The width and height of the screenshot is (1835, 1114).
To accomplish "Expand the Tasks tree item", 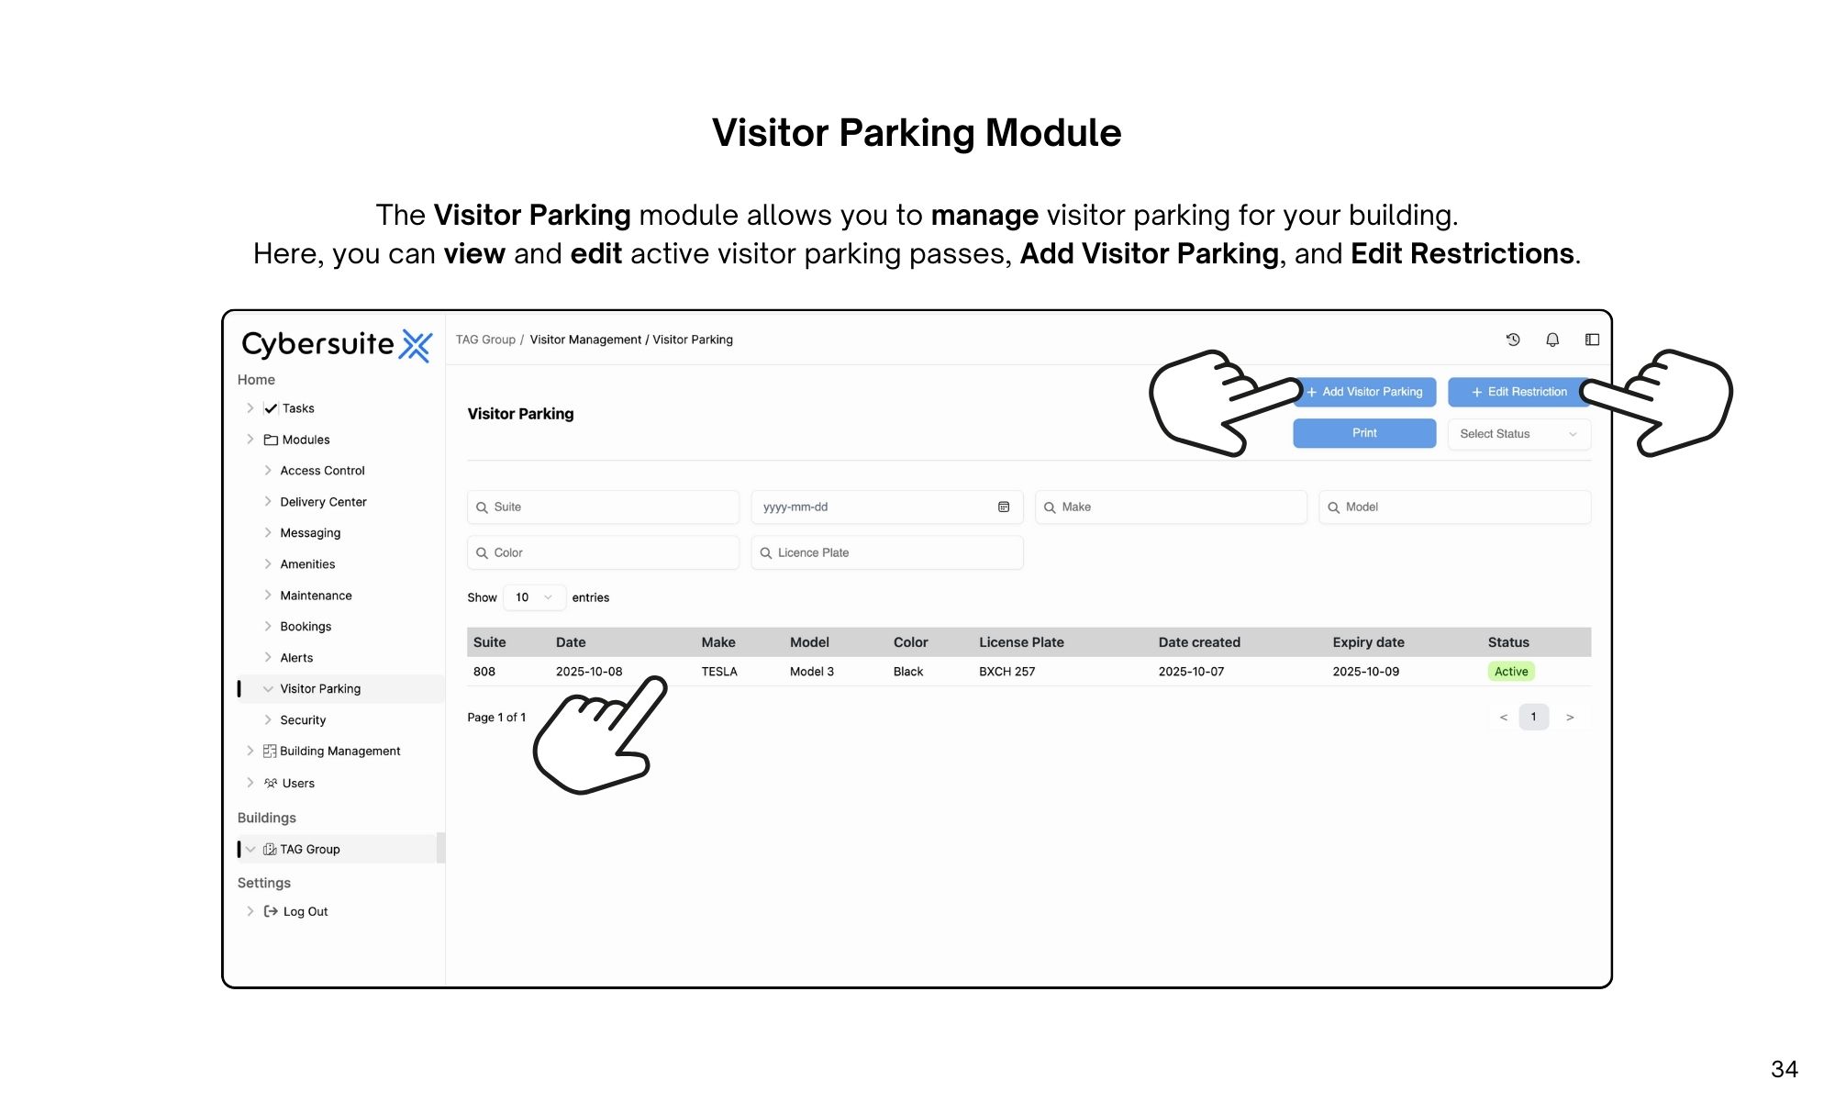I will 250,408.
